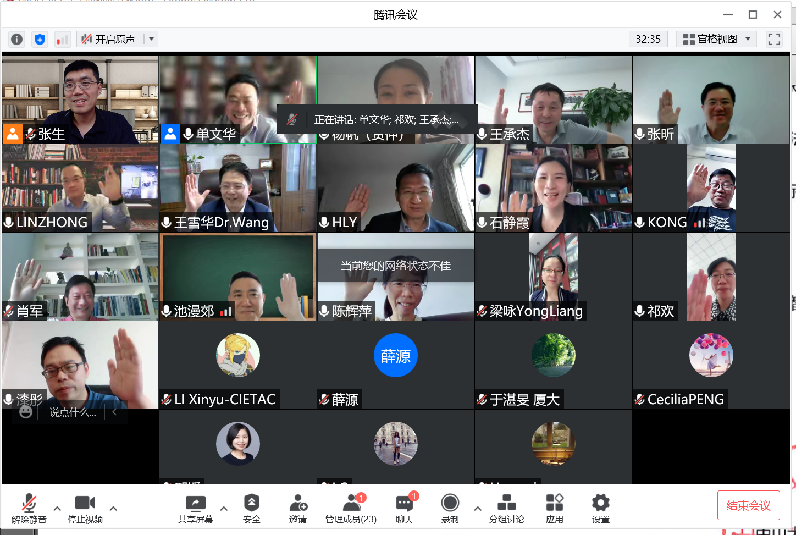Image resolution: width=796 pixels, height=535 pixels.
Task: Invite participants via 邀请
Action: [298, 509]
